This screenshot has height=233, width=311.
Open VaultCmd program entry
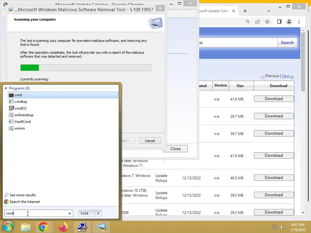(x=20, y=122)
